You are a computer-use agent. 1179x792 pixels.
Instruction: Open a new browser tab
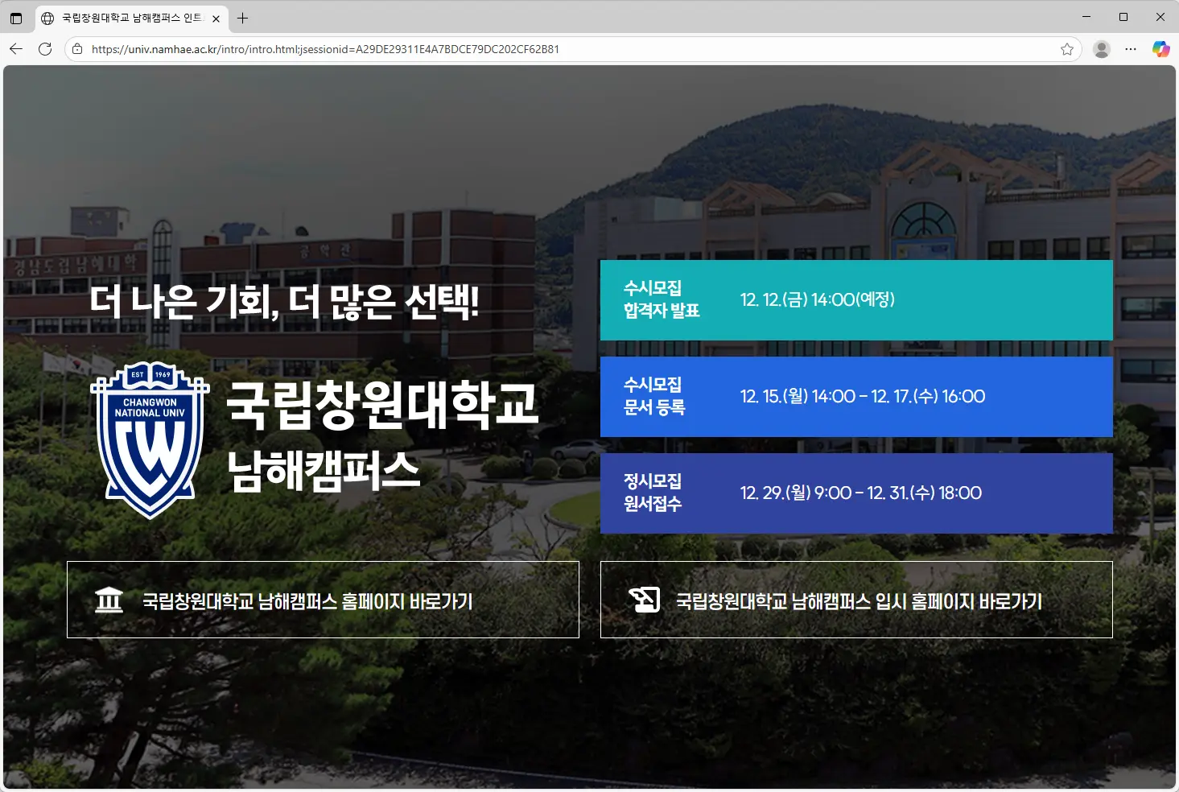pos(243,18)
